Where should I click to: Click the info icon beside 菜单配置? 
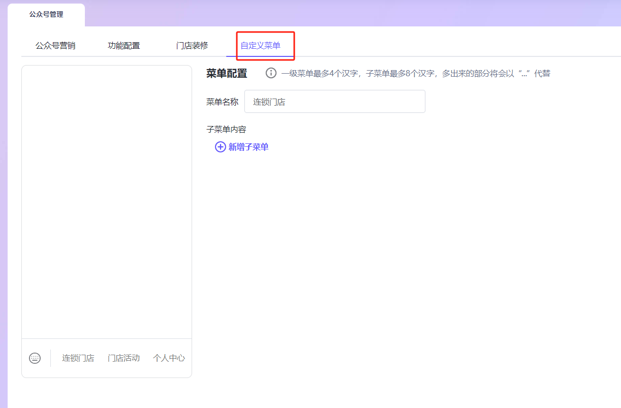(x=271, y=73)
